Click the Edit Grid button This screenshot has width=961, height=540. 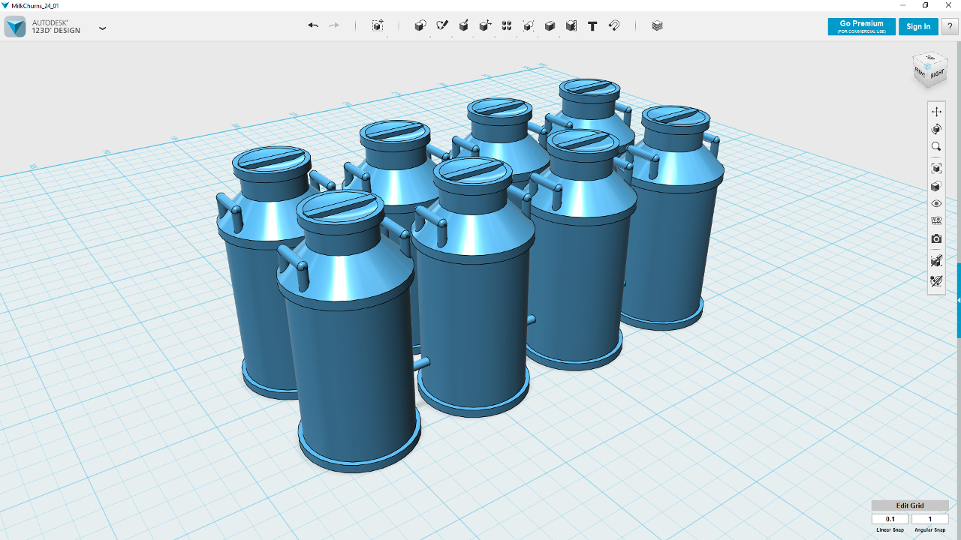tap(910, 505)
